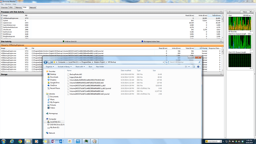Launch Internet Explorer from taskbar
Image resolution: width=256 pixels, height=144 pixels.
[12, 141]
